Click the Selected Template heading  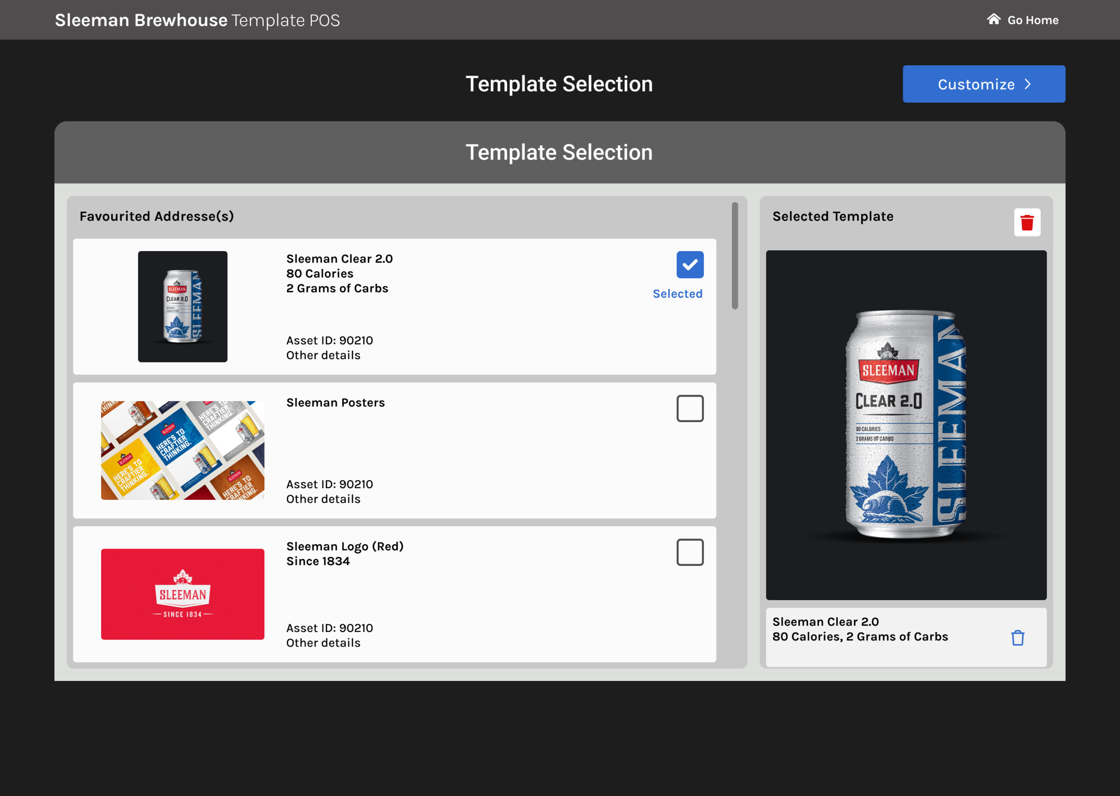click(x=832, y=216)
